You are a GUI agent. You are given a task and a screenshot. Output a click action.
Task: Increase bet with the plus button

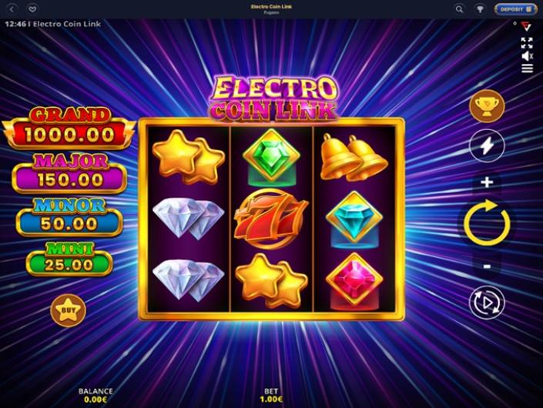click(x=487, y=182)
